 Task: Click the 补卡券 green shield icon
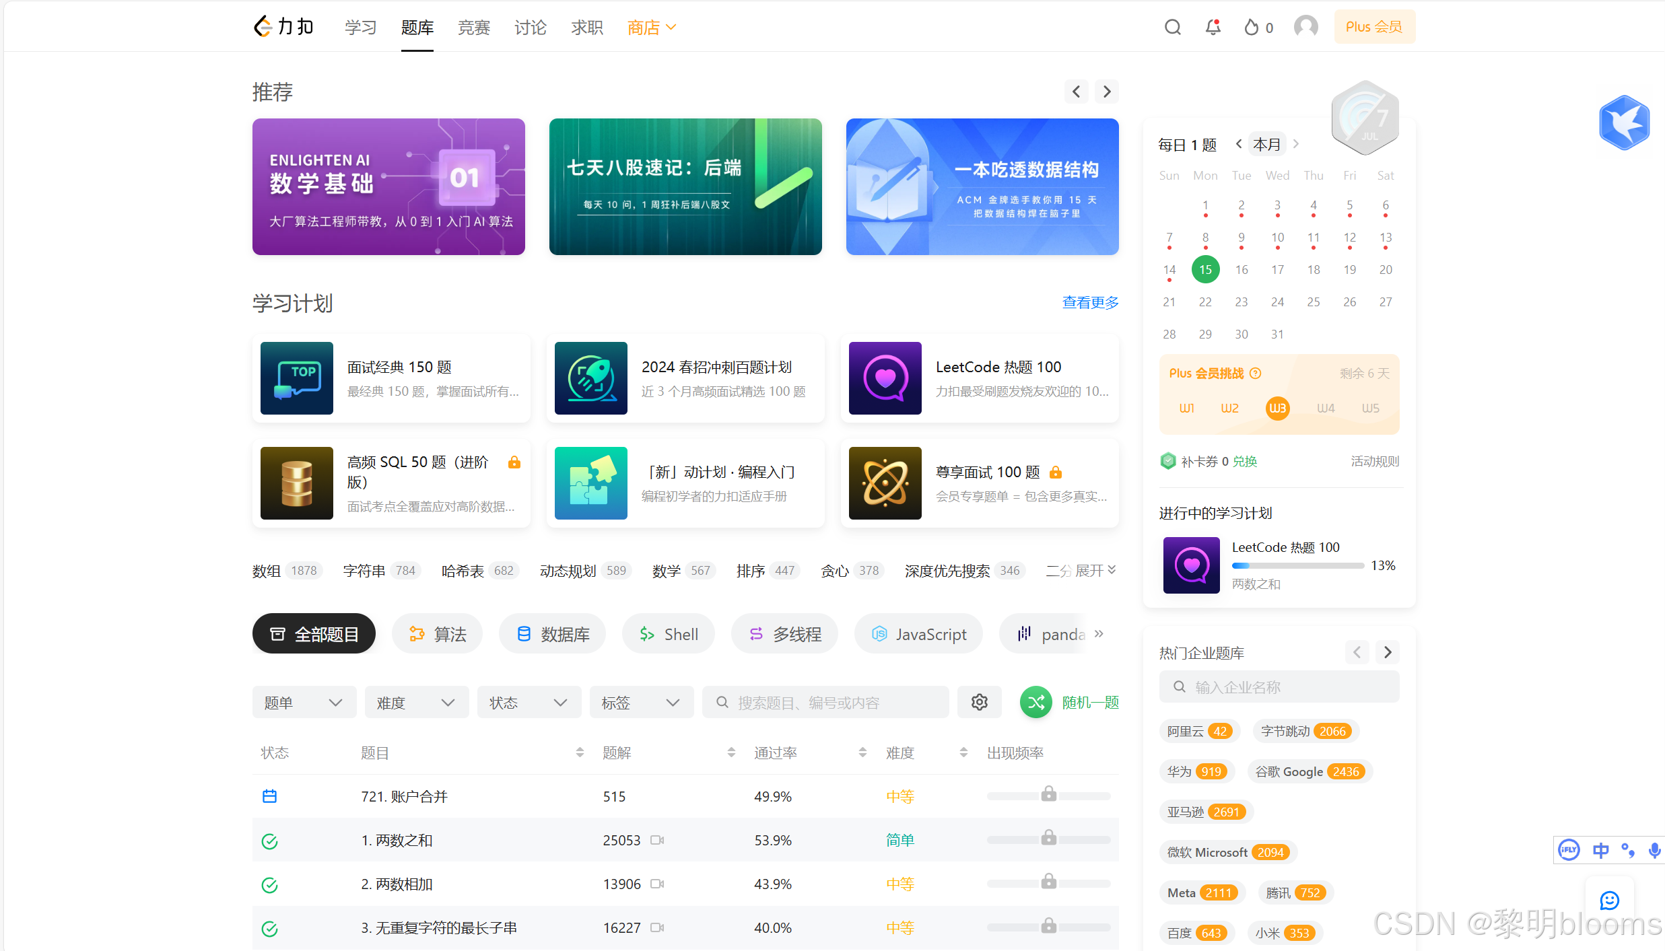tap(1168, 461)
